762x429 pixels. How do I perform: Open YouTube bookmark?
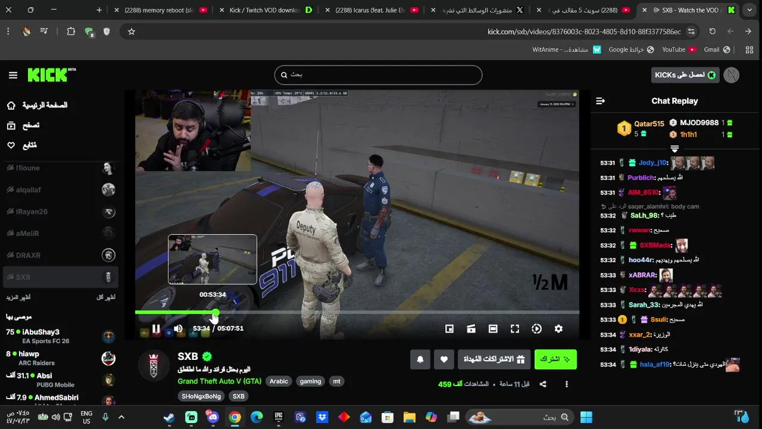(x=679, y=50)
